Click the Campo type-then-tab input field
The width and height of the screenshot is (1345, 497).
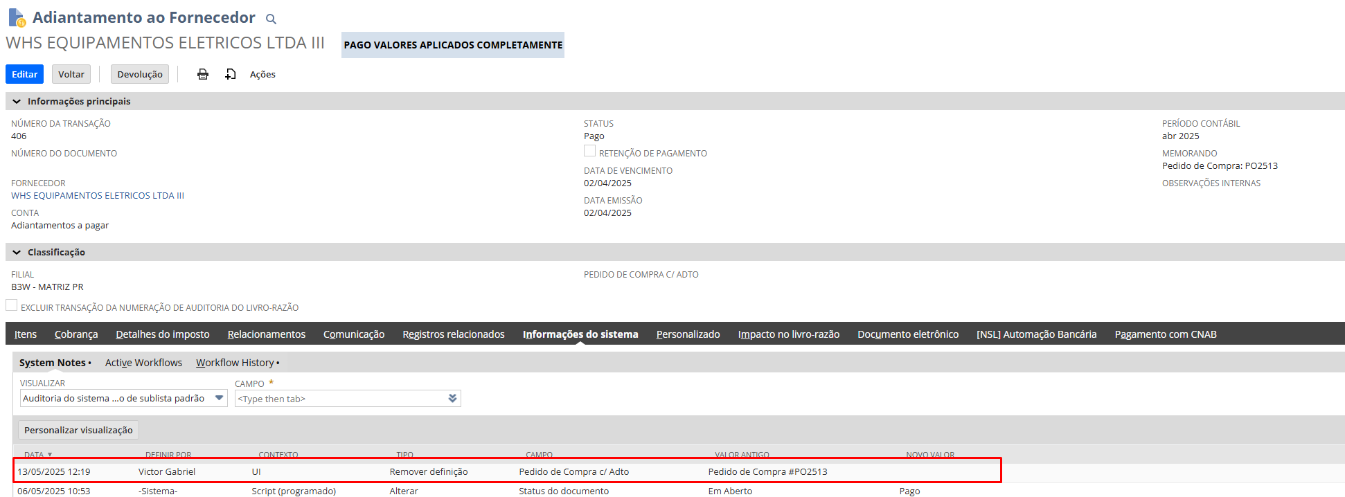coord(341,399)
